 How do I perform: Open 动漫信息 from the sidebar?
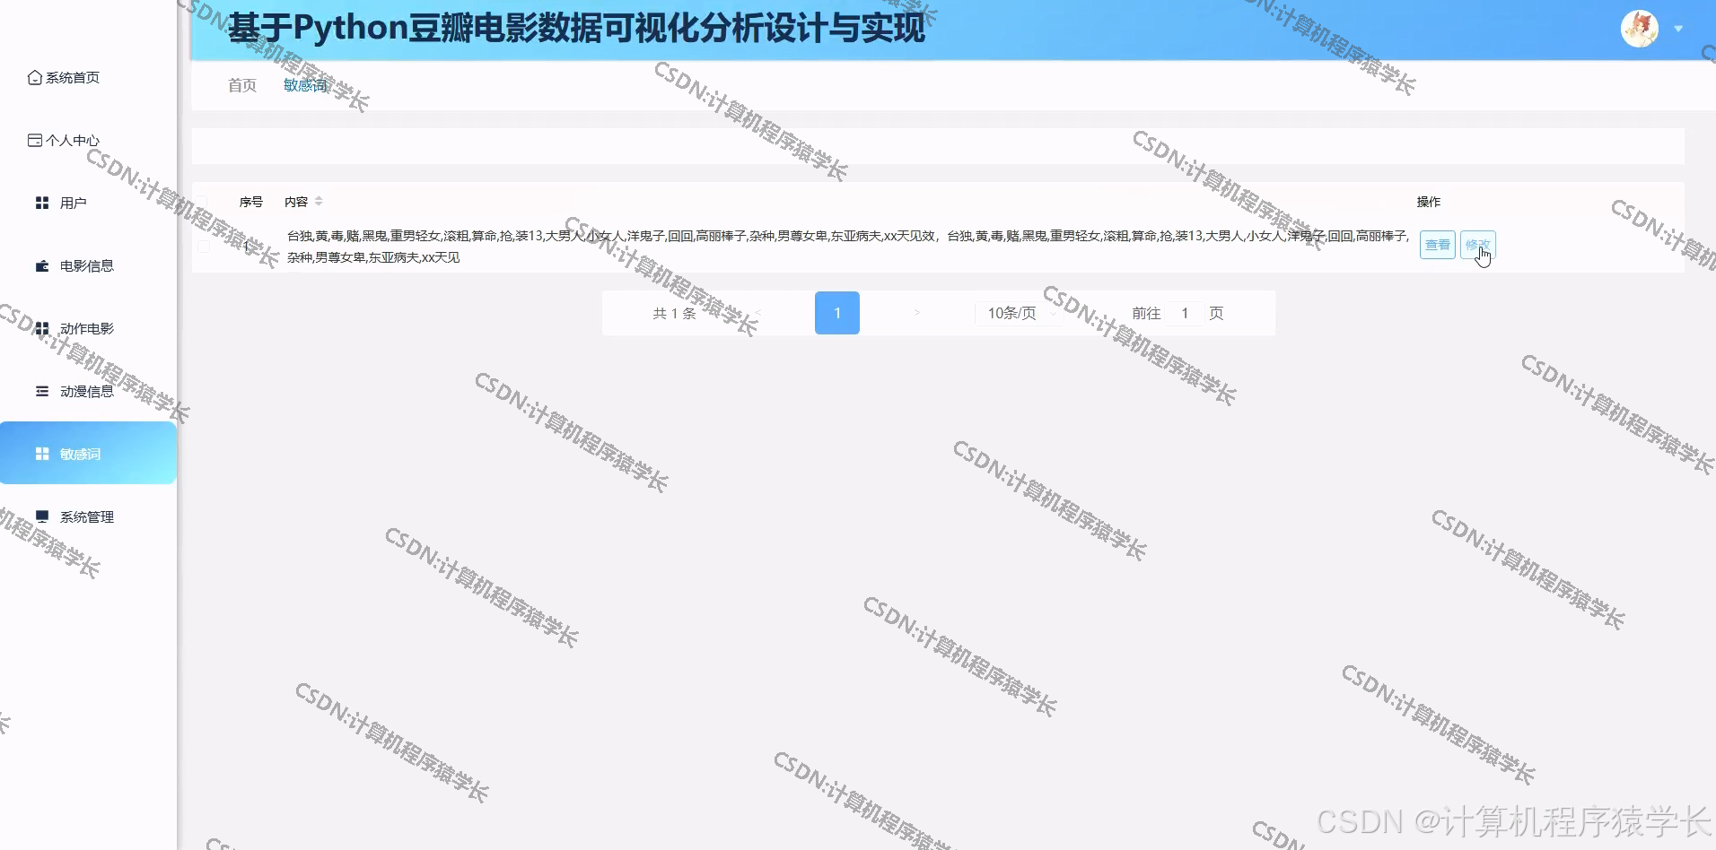(x=87, y=391)
